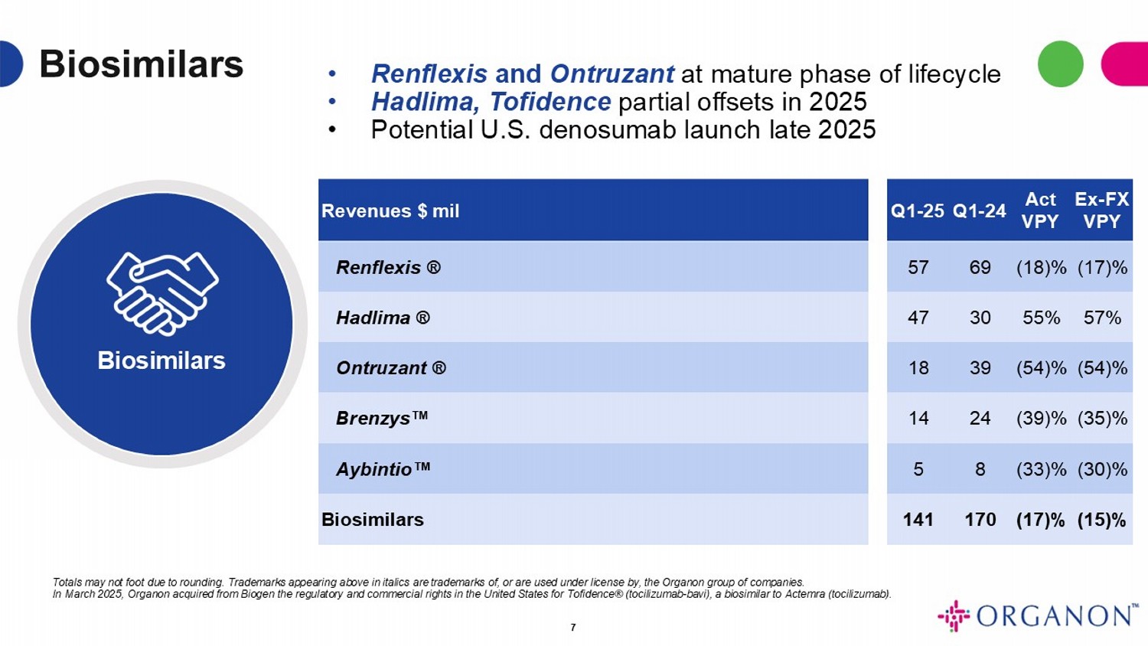Select the "Aybintio™" row label
This screenshot has width=1148, height=646.
383,469
